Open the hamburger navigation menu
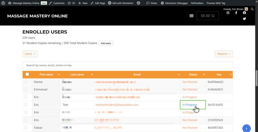 [191, 16]
